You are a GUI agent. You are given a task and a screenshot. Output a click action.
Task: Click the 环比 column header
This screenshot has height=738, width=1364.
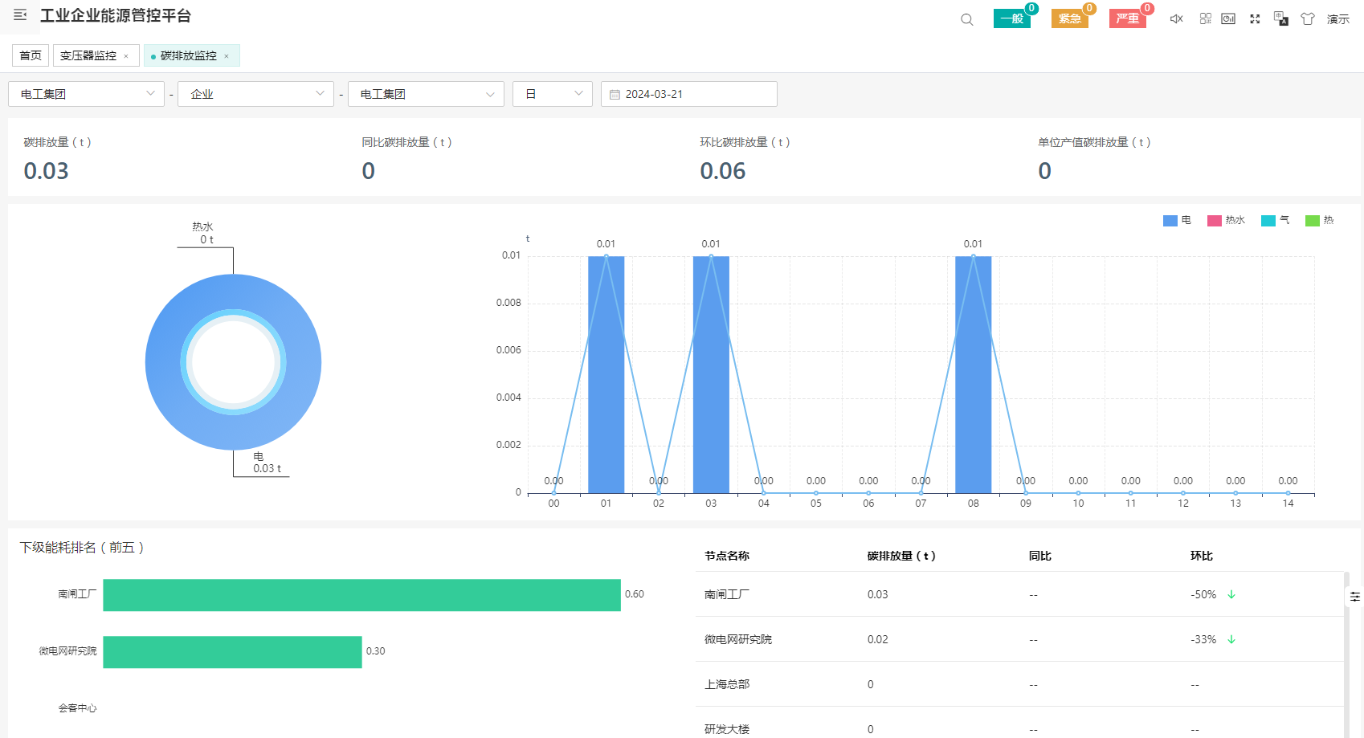click(x=1202, y=556)
